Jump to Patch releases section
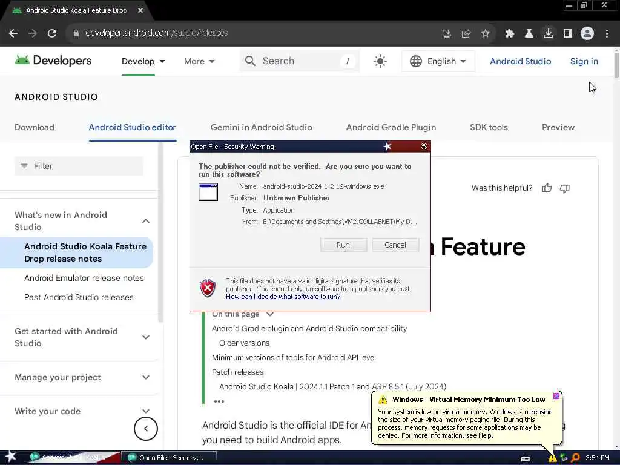This screenshot has height=465, width=620. point(237,372)
